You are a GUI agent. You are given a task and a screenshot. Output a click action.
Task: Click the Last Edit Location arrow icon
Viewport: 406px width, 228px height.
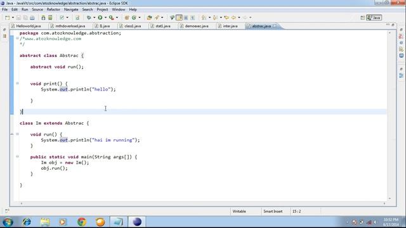pos(226,18)
